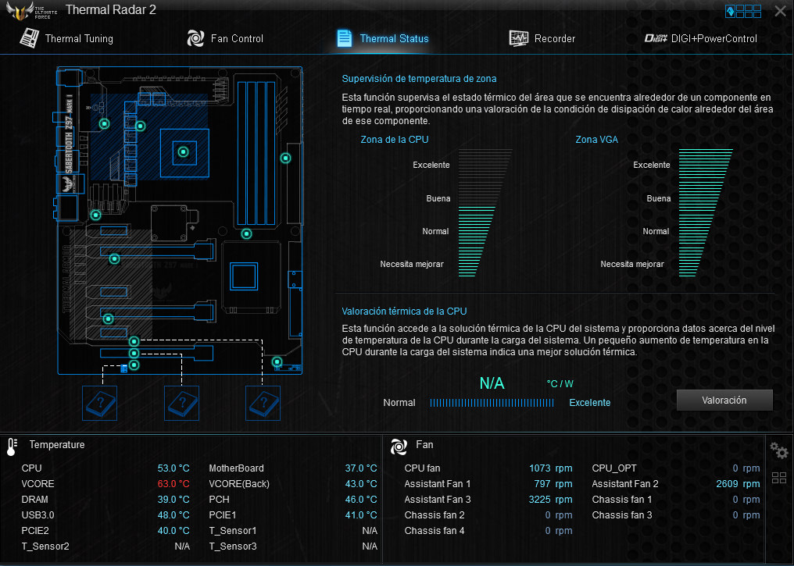Open the settings gear in the Fan panel
The width and height of the screenshot is (794, 566).
(778, 450)
